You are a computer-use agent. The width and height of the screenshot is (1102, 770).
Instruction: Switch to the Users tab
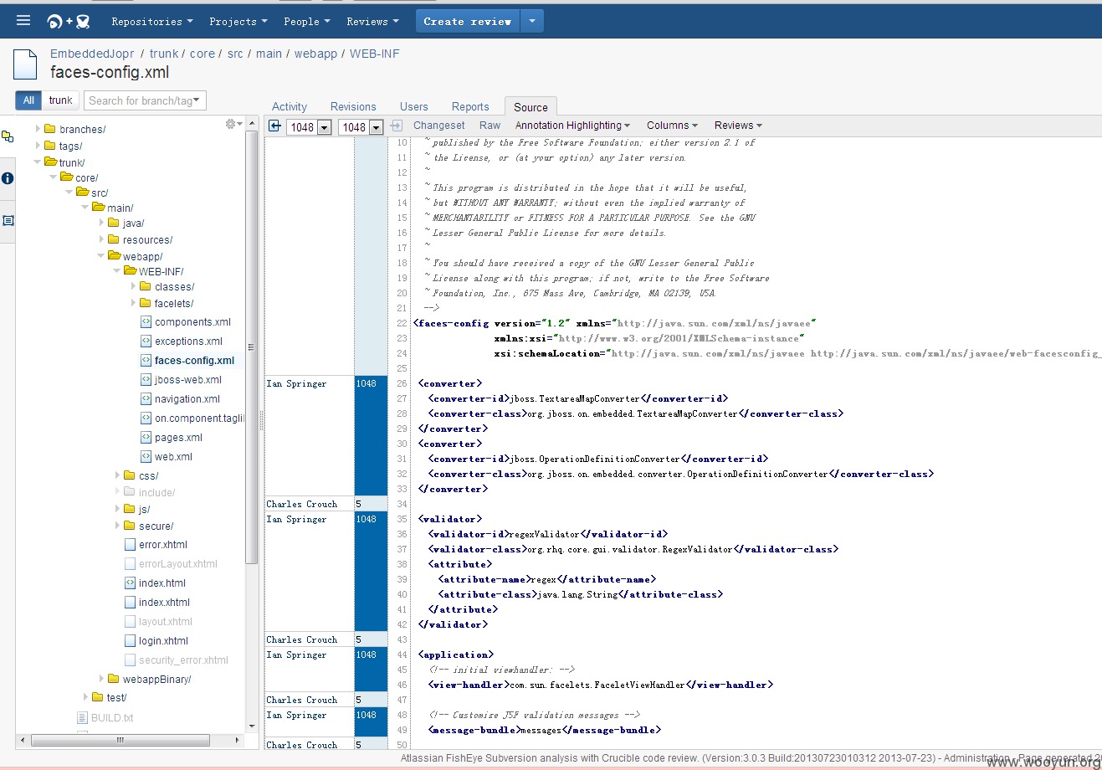coord(413,106)
